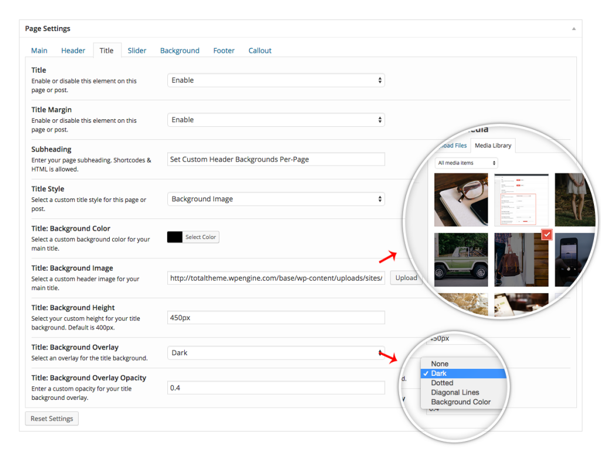Collapse the Page Settings panel arrow
Viewport: 601px width, 451px height.
(573, 28)
